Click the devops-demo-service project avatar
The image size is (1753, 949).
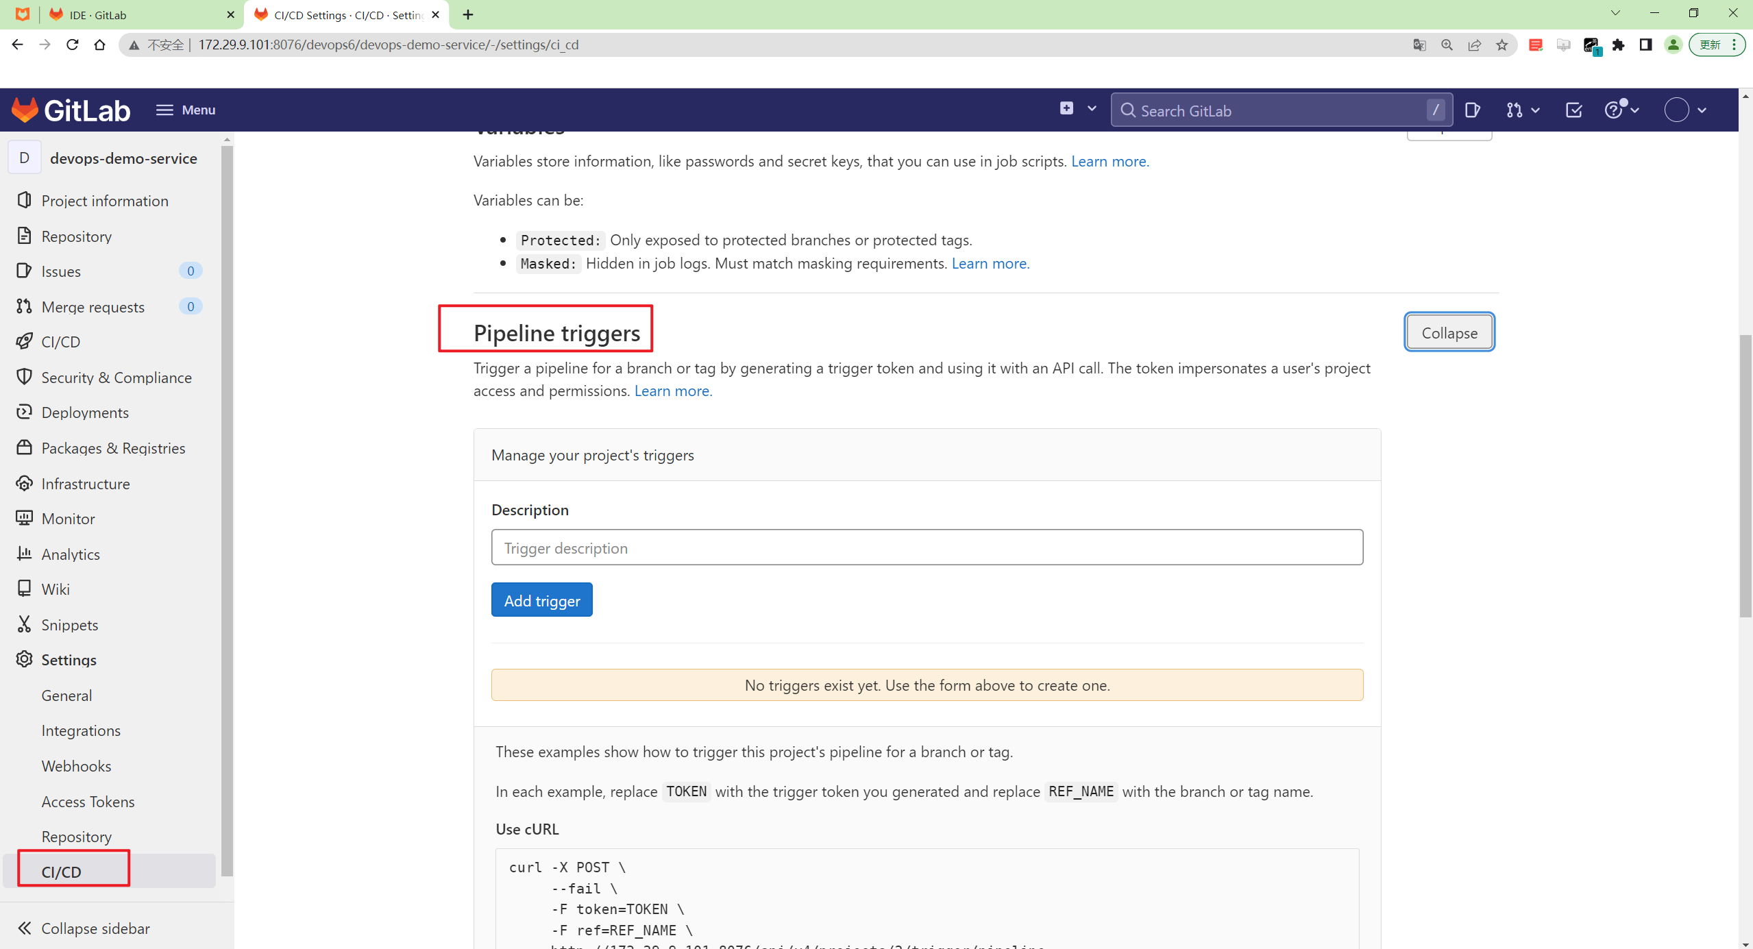pyautogui.click(x=25, y=158)
